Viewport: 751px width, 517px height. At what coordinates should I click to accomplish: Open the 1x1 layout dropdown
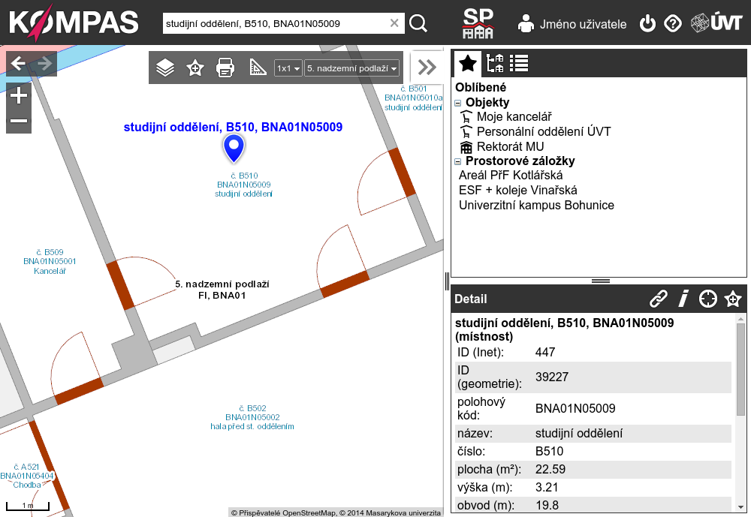click(288, 68)
